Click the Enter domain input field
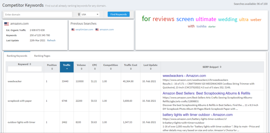 click(x=38, y=14)
